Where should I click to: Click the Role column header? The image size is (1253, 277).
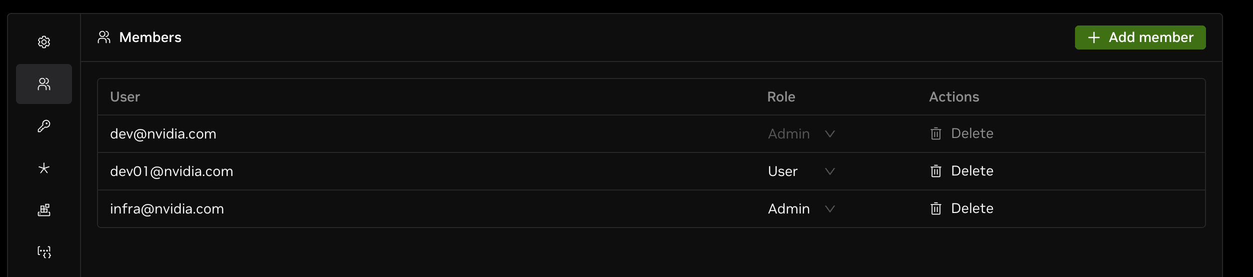(781, 97)
